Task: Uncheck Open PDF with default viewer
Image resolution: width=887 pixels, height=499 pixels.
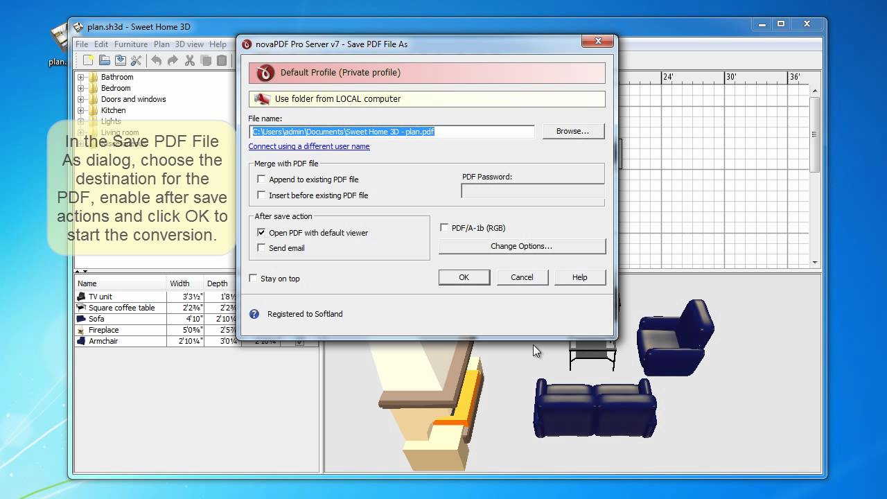Action: coord(261,233)
